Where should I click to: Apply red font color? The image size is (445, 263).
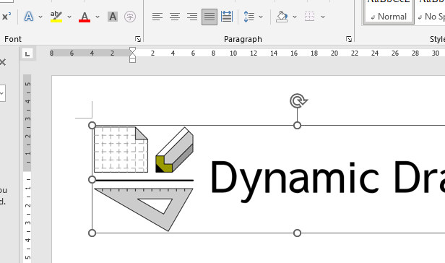(x=85, y=17)
